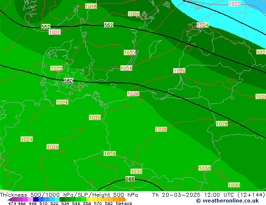
Task: Click the darkest green legend swatch
Action: [x=62, y=200]
